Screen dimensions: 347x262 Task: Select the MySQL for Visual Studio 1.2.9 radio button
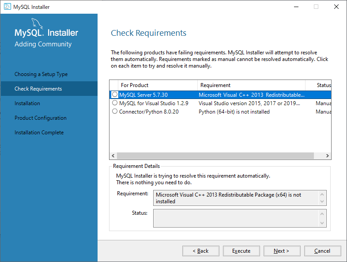(x=115, y=103)
